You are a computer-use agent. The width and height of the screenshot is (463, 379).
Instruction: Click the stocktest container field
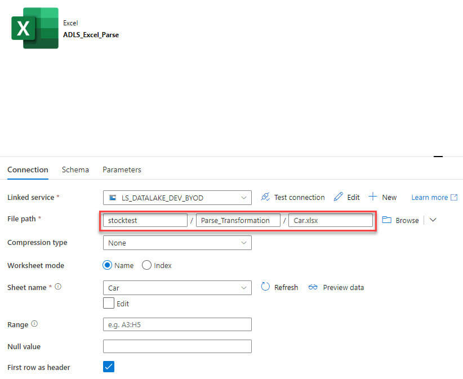pos(145,220)
